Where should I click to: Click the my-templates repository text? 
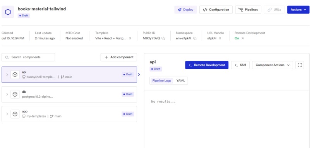tap(36, 116)
